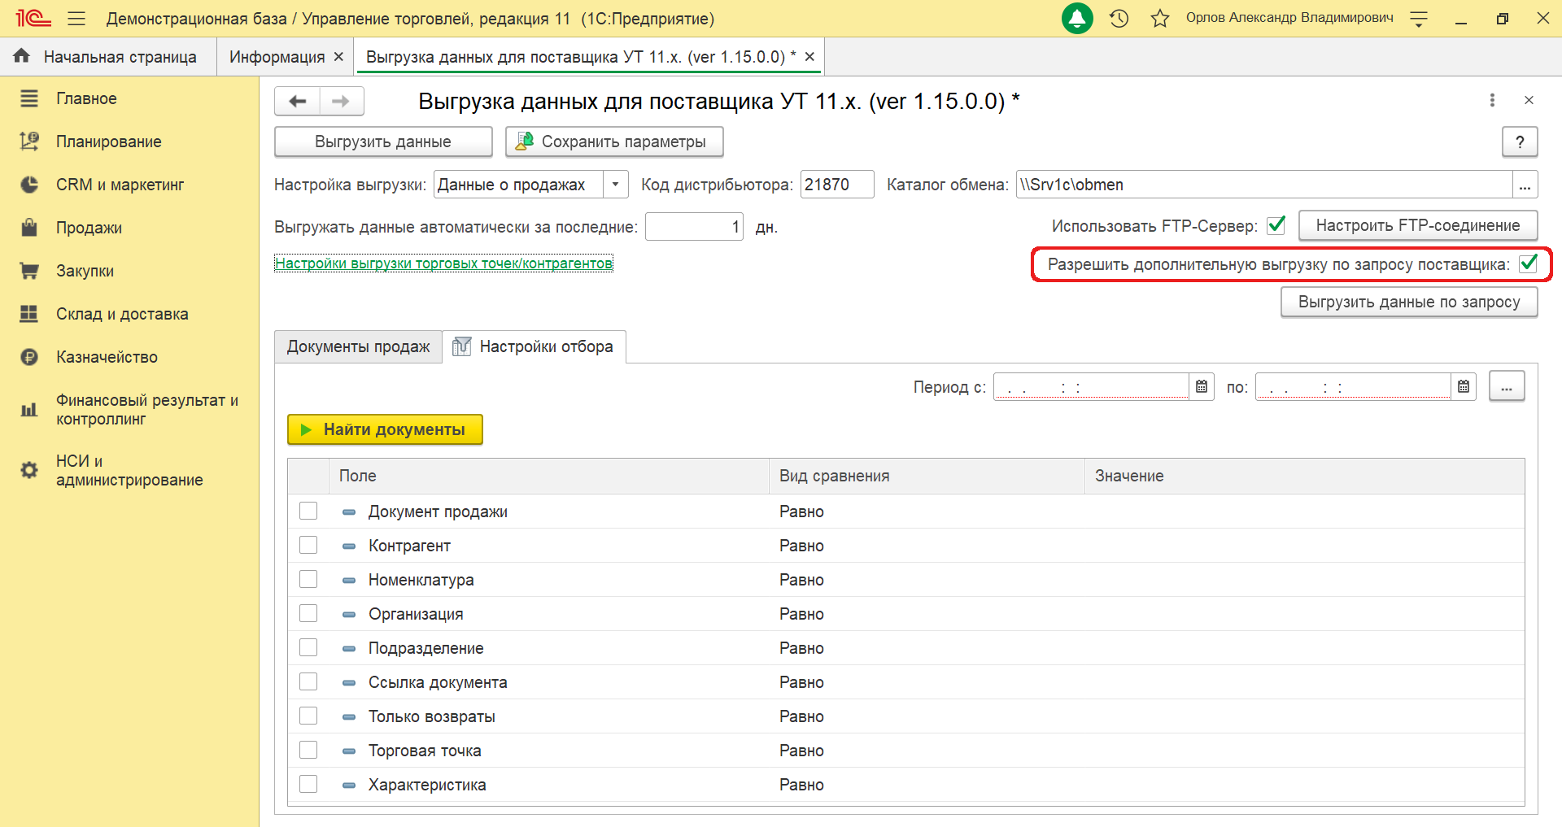Click Настроить FTP-соединение button
The image size is (1562, 827).
(x=1418, y=225)
